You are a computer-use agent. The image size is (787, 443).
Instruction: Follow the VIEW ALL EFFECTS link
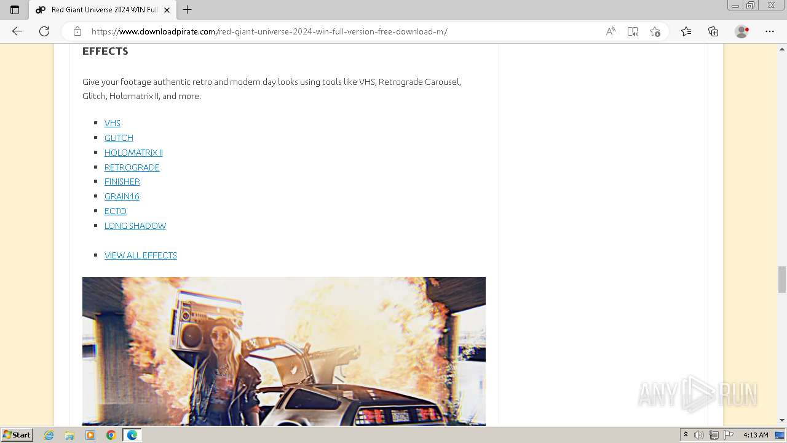(x=141, y=255)
